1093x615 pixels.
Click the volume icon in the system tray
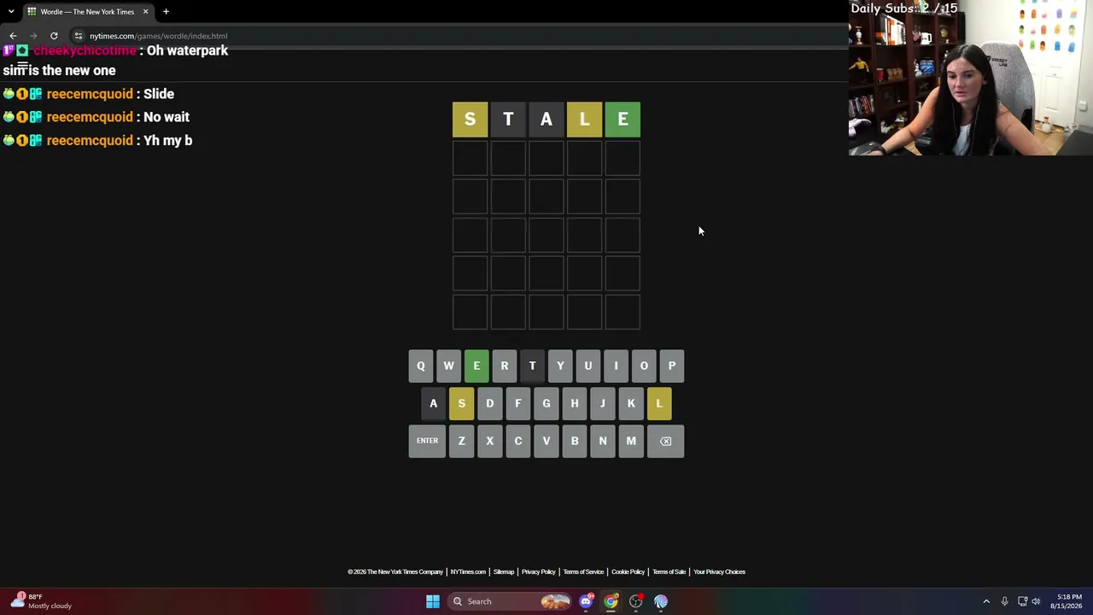click(1036, 601)
